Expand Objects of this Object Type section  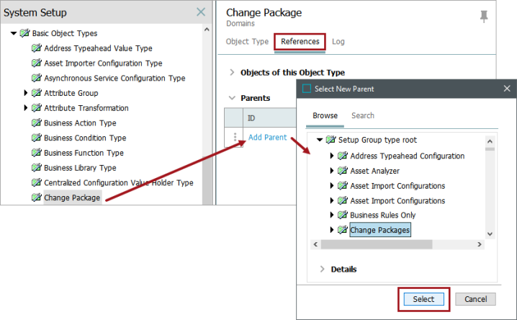click(232, 72)
